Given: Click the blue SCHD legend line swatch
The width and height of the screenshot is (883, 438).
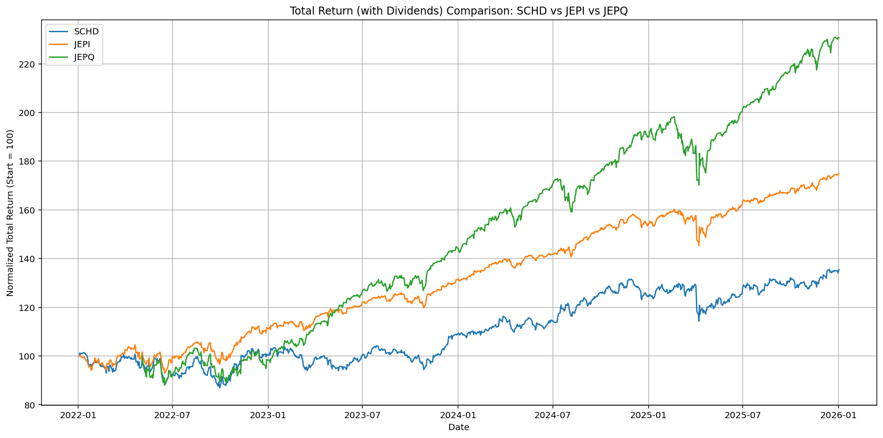Looking at the screenshot, I should coord(58,32).
